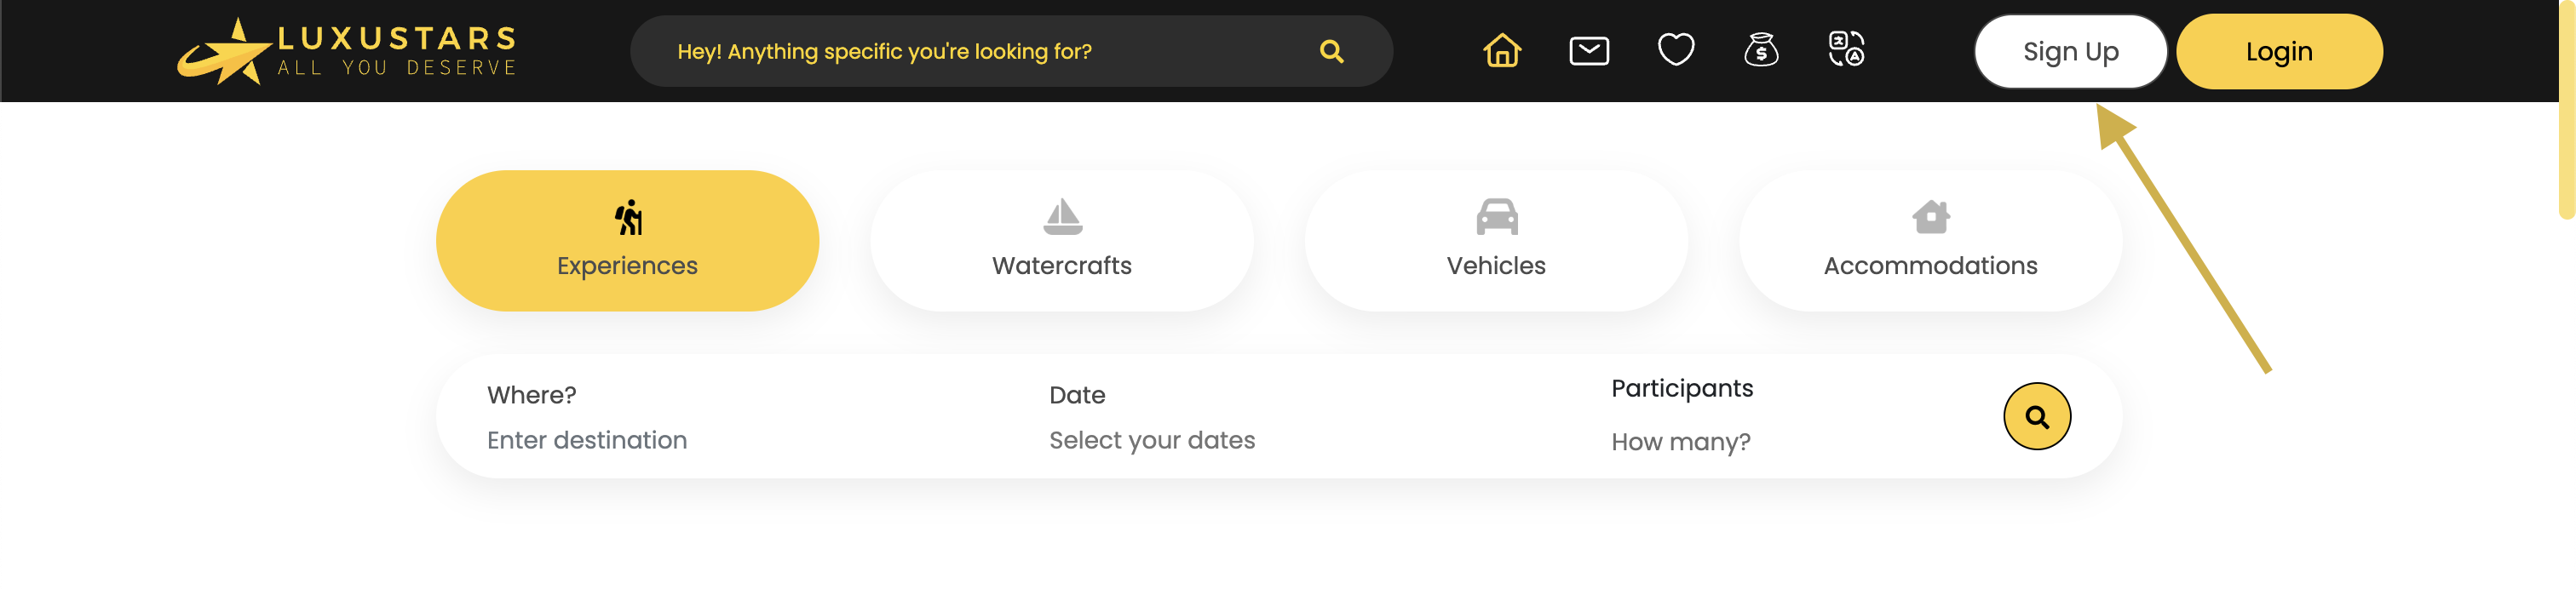Click the sailboat icon above Watercrafts
This screenshot has width=2576, height=589.
(1062, 216)
